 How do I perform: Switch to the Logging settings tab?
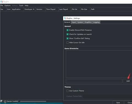pyautogui.click(x=96, y=22)
